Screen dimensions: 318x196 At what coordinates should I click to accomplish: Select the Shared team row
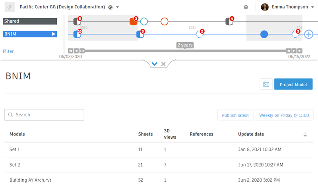click(30, 21)
